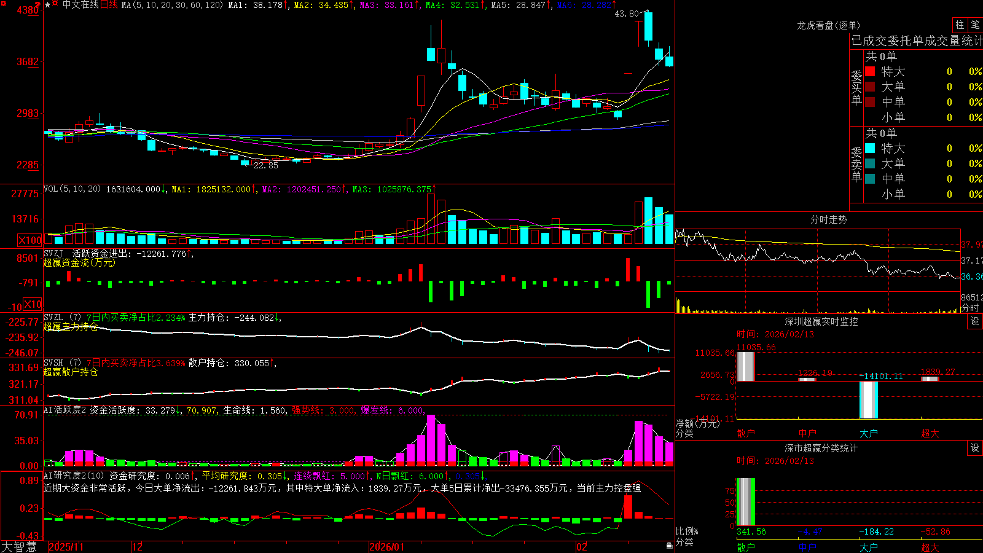983x553 pixels.
Task: Click the 散户 bar in 深圳超赢实时监控 chart
Action: coord(745,366)
